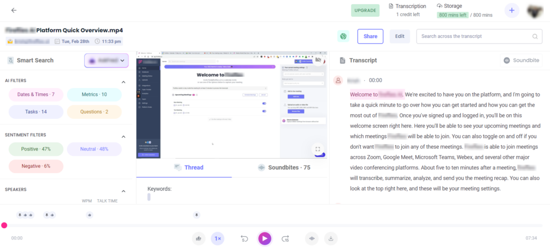The width and height of the screenshot is (550, 248).
Task: Rewind 5 seconds
Action: [244, 238]
